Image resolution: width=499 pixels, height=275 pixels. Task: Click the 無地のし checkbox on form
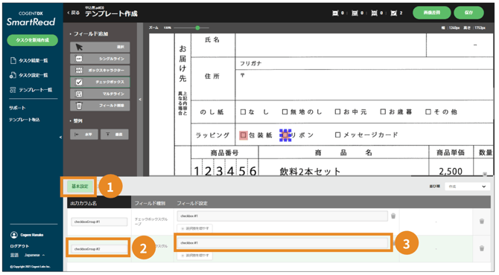click(x=285, y=111)
